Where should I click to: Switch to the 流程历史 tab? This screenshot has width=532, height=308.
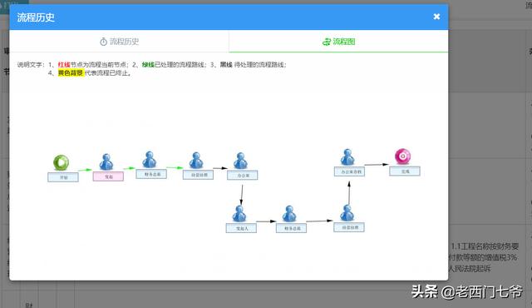pyautogui.click(x=120, y=42)
